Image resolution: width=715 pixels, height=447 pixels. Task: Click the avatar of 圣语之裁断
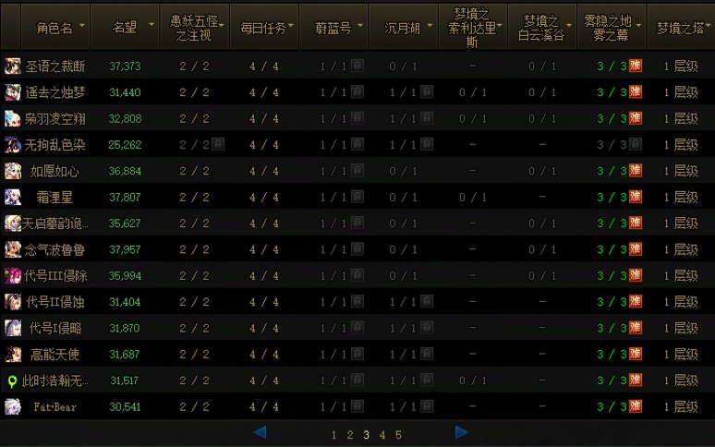click(x=13, y=66)
